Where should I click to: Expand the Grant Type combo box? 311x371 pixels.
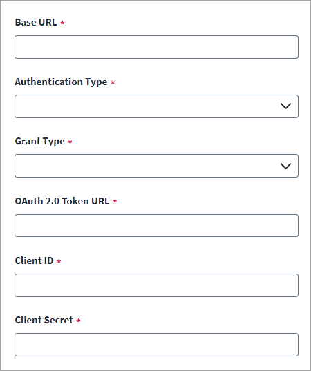(x=156, y=166)
